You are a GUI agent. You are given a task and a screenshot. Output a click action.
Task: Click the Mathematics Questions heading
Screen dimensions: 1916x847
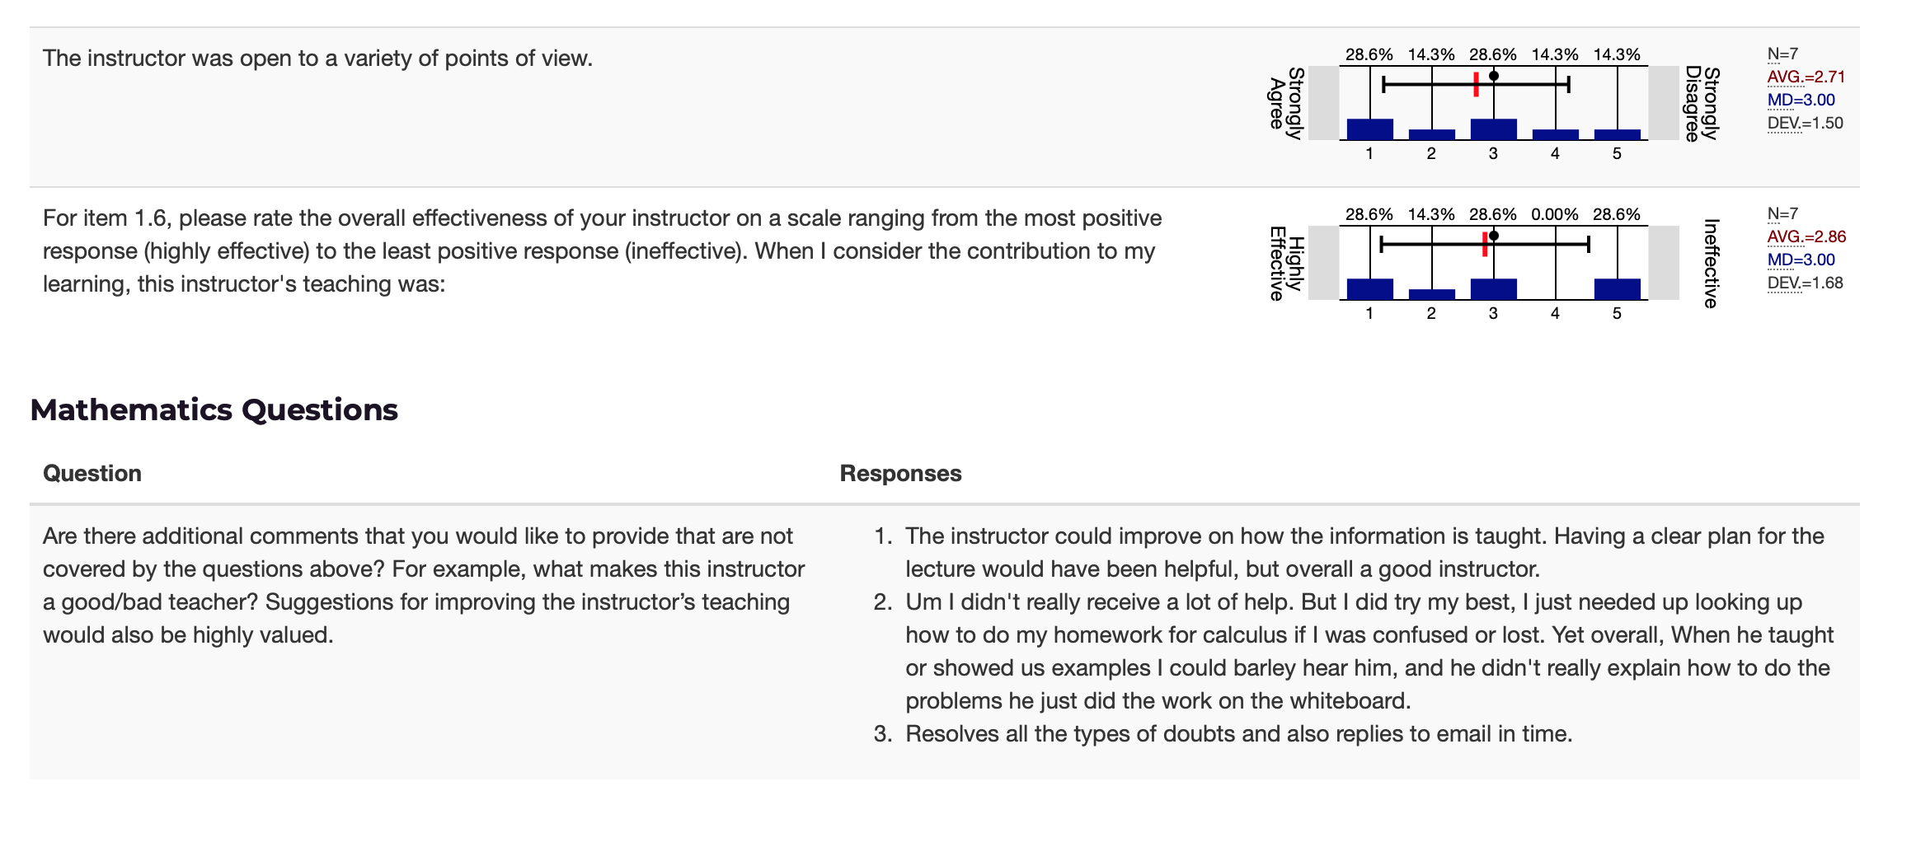click(x=214, y=409)
